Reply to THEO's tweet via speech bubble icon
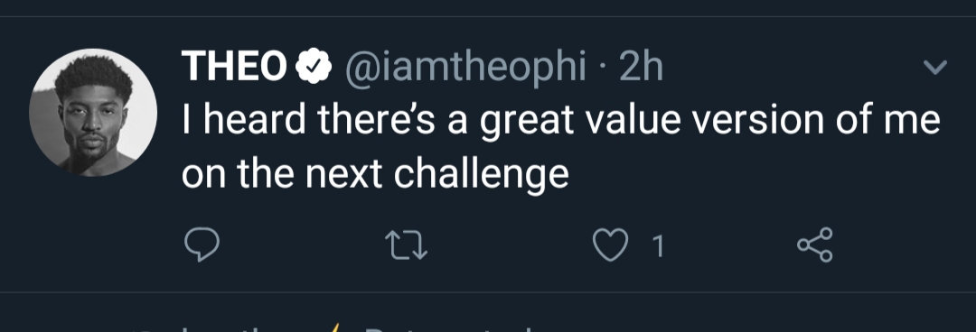The image size is (976, 332). tap(202, 245)
